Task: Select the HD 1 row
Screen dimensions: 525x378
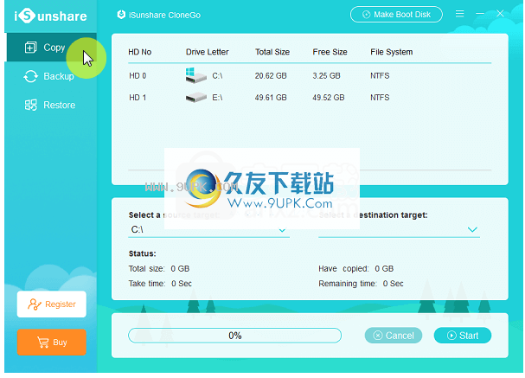Action: point(310,98)
